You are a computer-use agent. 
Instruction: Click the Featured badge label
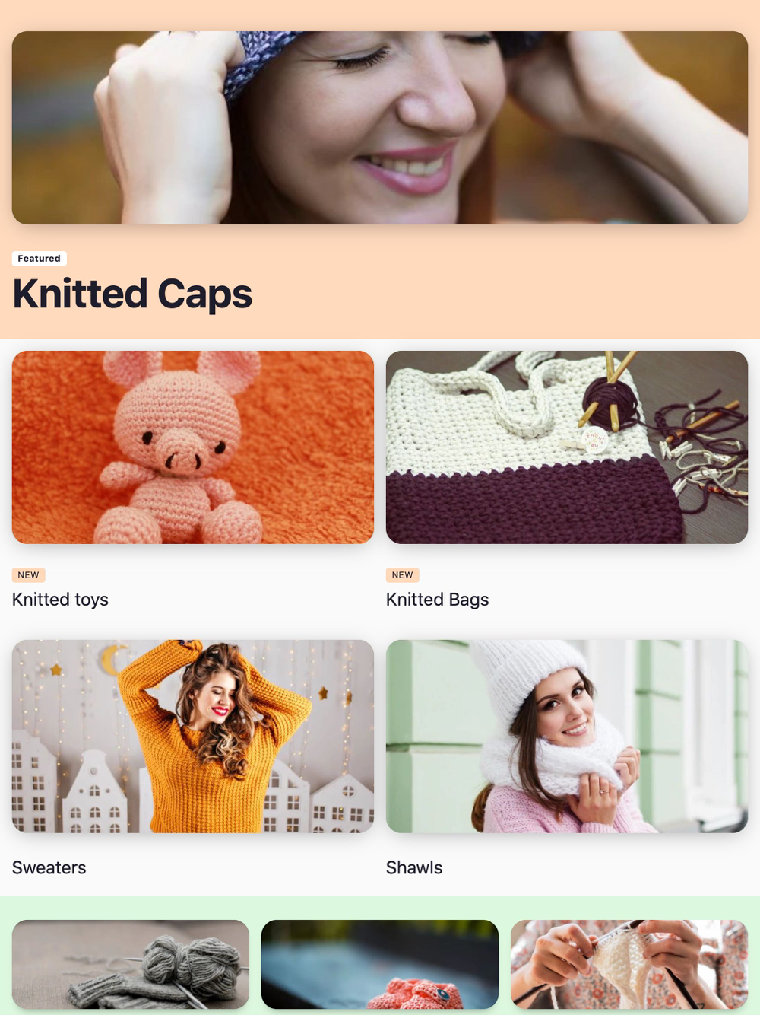(x=40, y=259)
